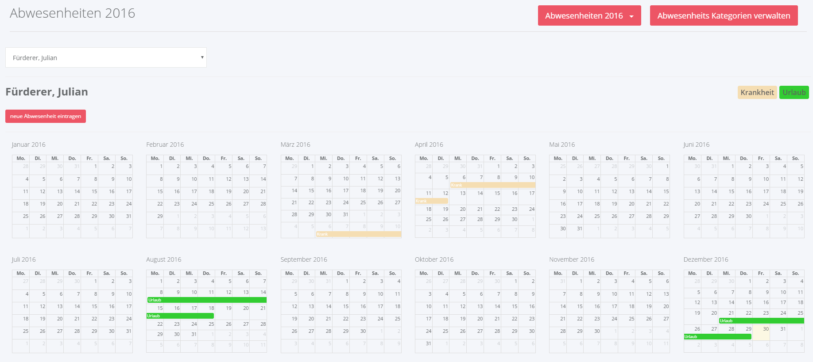The width and height of the screenshot is (813, 362).
Task: Open the Abwesenheiten 2016 year dropdown
Action: tap(589, 16)
